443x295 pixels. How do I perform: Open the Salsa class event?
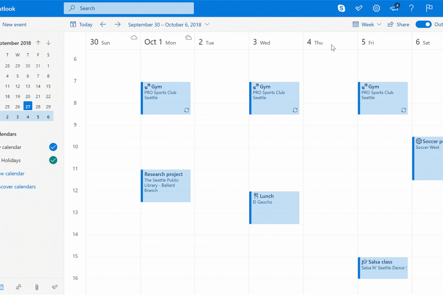click(x=383, y=268)
